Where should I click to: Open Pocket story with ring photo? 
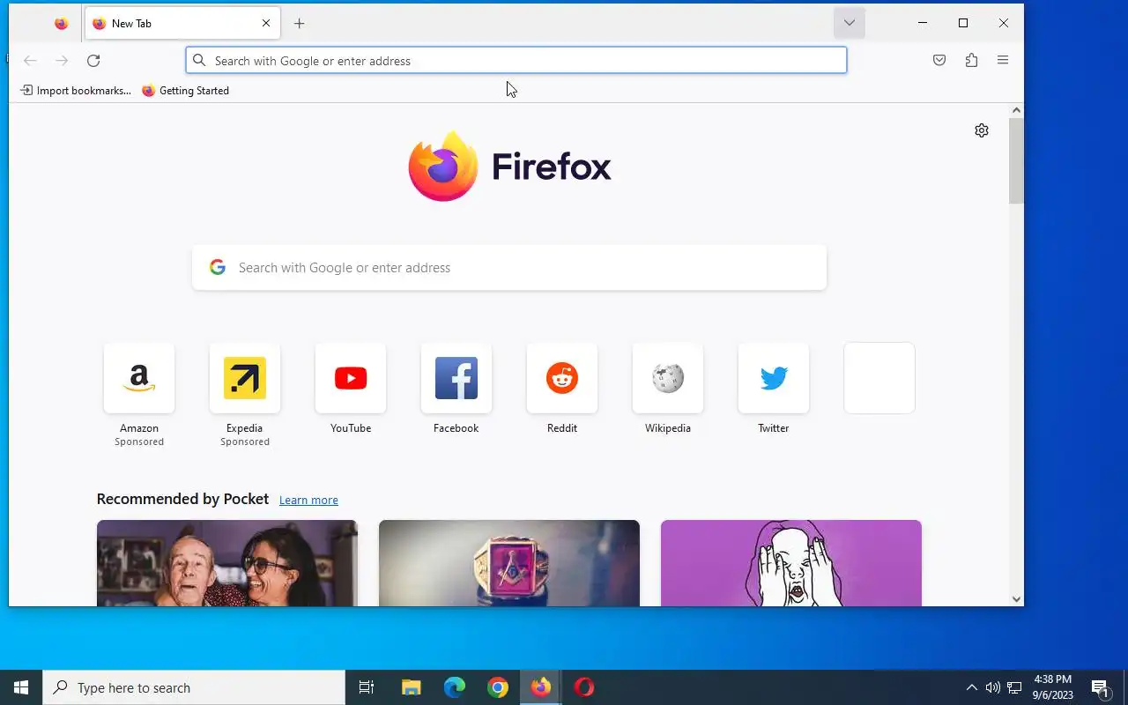pos(509,563)
